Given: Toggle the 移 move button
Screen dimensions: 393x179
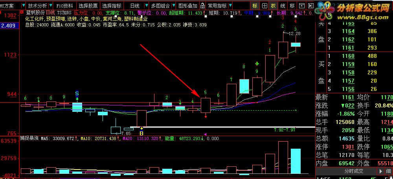Looking at the screenshot, I should 292,6.
